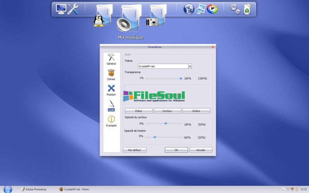Switch to the Icônes settings section
The width and height of the screenshot is (309, 193).
111,74
